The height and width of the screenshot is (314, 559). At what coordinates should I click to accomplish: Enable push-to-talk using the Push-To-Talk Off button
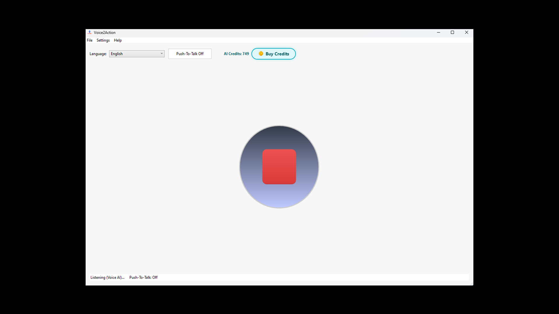pyautogui.click(x=190, y=54)
